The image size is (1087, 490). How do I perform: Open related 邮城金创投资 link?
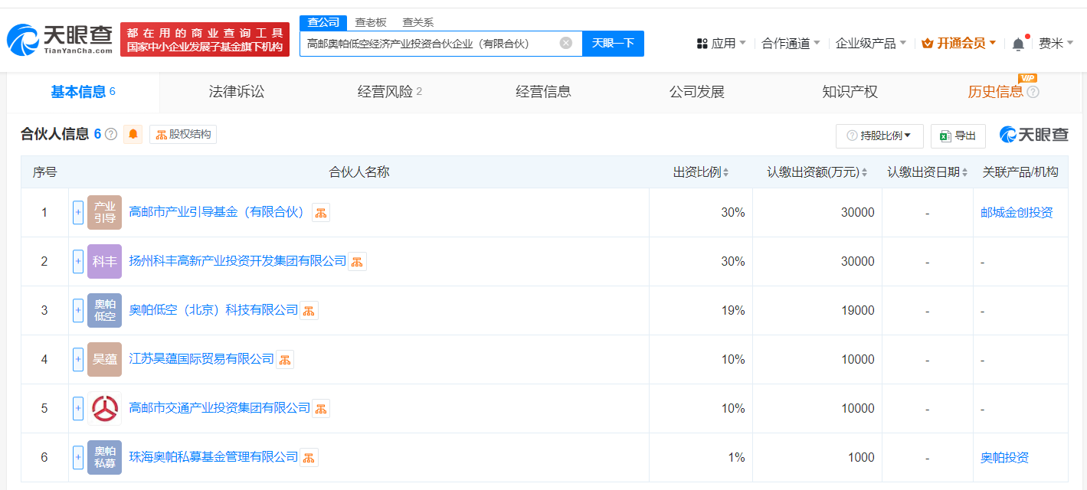(1017, 213)
